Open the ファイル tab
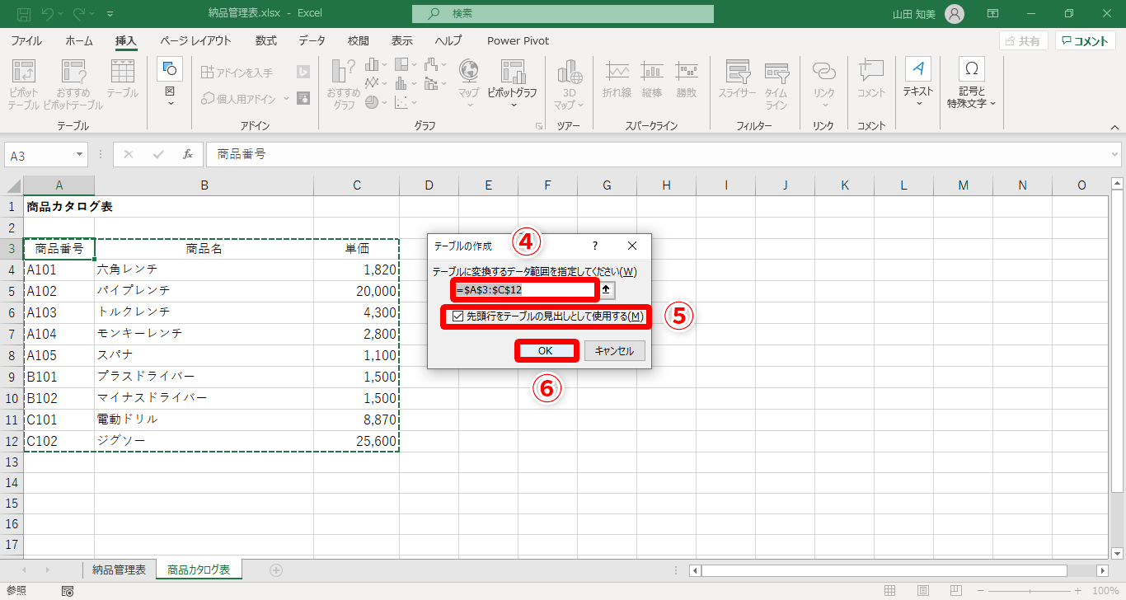Image resolution: width=1126 pixels, height=600 pixels. [x=26, y=40]
